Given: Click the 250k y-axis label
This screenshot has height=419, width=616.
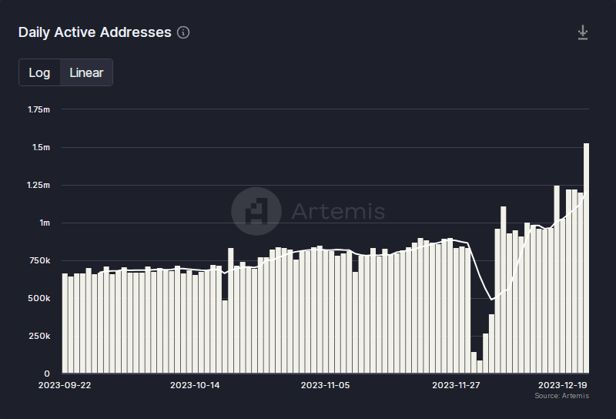Looking at the screenshot, I should pyautogui.click(x=38, y=336).
